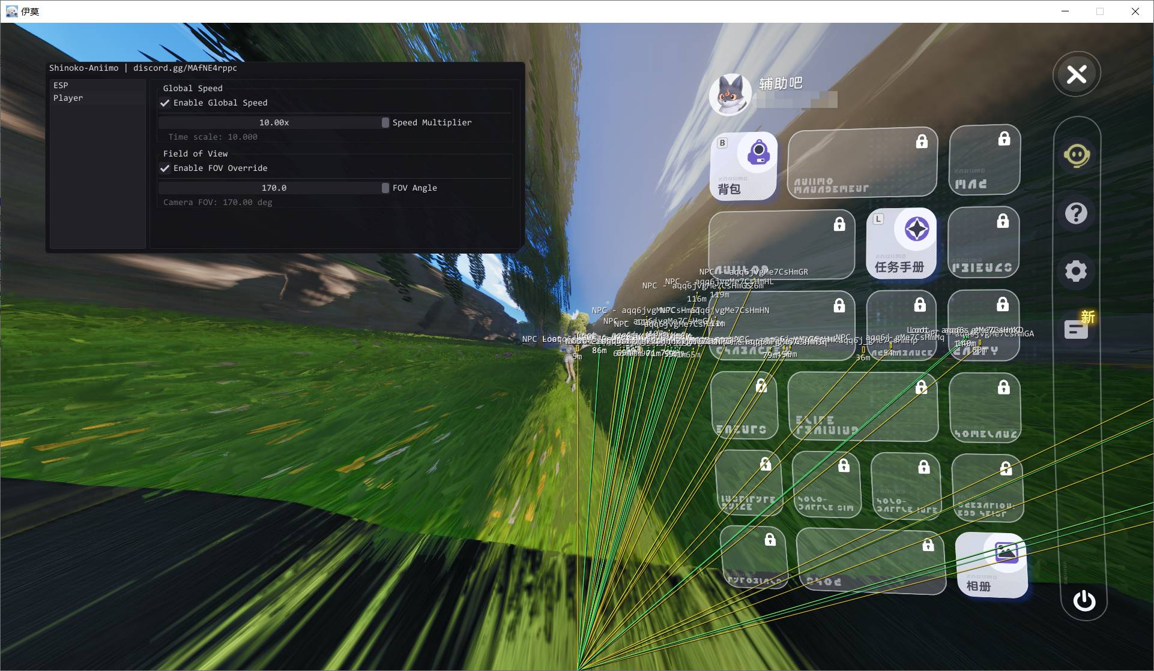The width and height of the screenshot is (1154, 671).
Task: Open the 任务手册 quest handbook tile
Action: click(901, 243)
